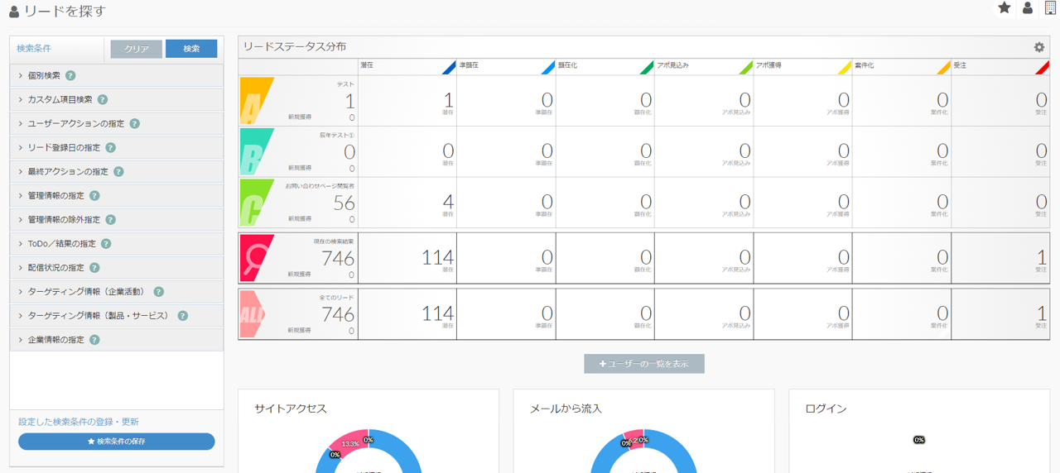The width and height of the screenshot is (1060, 473).
Task: Click ユーザーの一覧を表示 button
Action: coord(644,364)
